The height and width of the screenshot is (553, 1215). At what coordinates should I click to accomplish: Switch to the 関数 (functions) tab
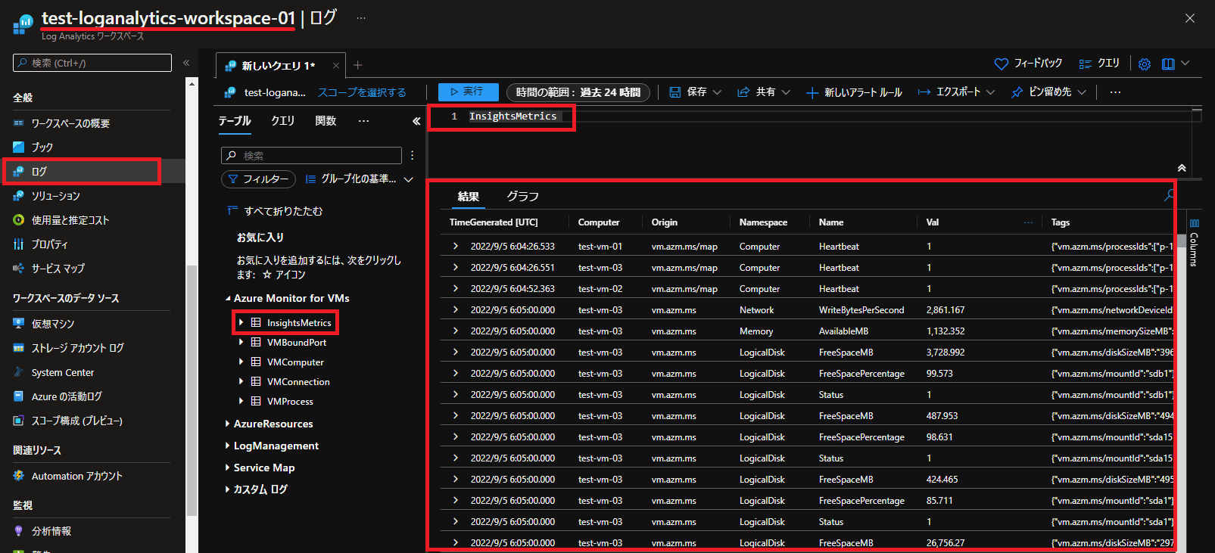(326, 121)
